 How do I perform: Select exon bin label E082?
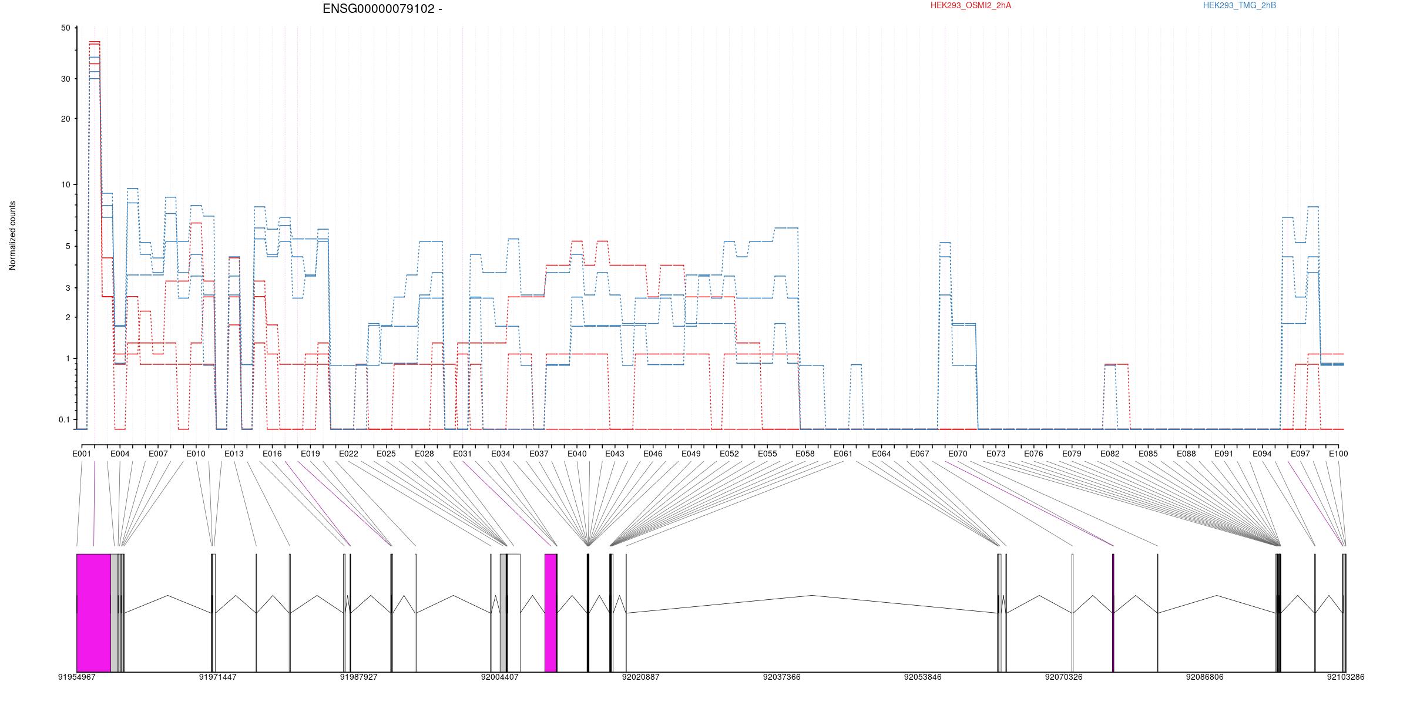(x=1110, y=454)
